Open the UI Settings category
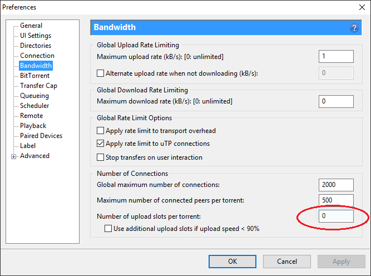 coord(36,36)
